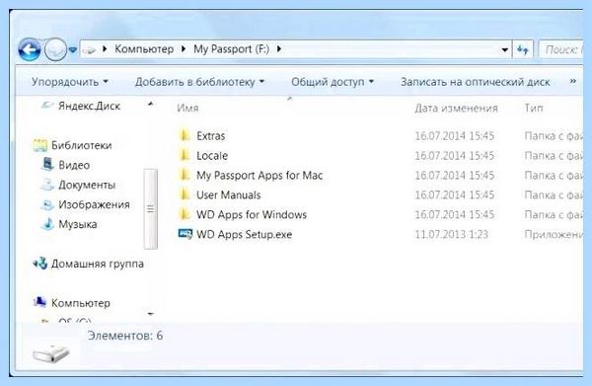Sort by the Имя column header
Viewport: 592px width, 386px height.
(x=187, y=108)
